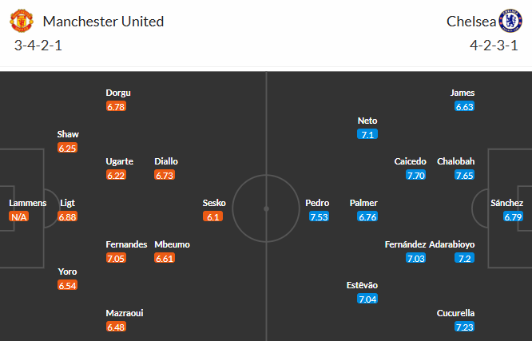Click on Dorgu's player name
This screenshot has height=341, width=532.
click(x=117, y=93)
